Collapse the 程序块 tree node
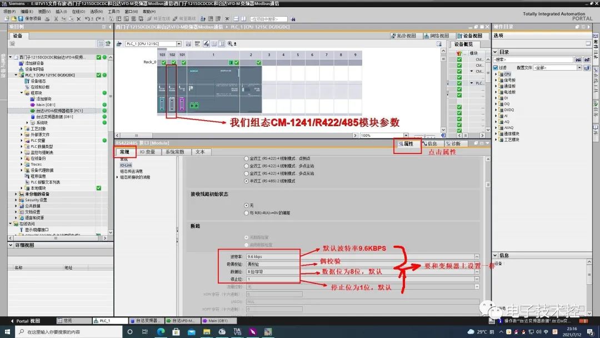600x338 pixels. tap(22, 93)
